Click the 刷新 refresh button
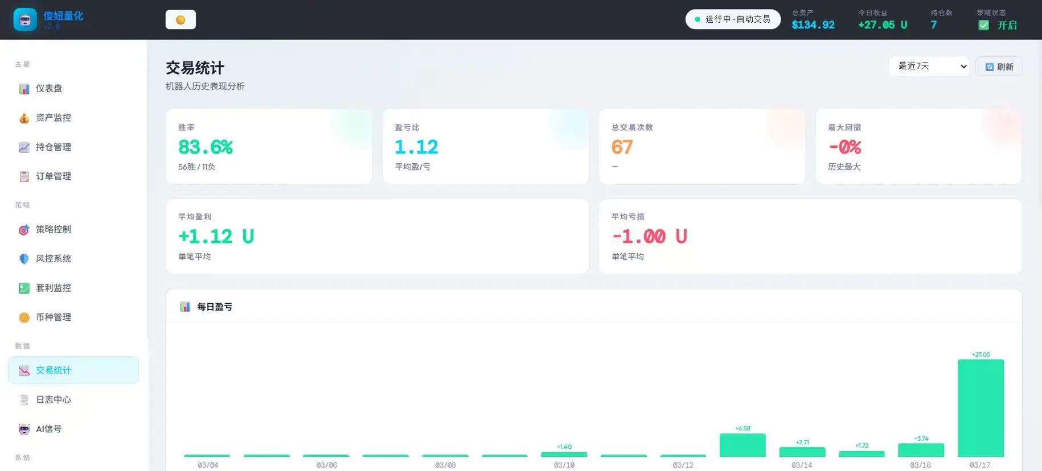Viewport: 1042px width, 471px height. (x=999, y=67)
